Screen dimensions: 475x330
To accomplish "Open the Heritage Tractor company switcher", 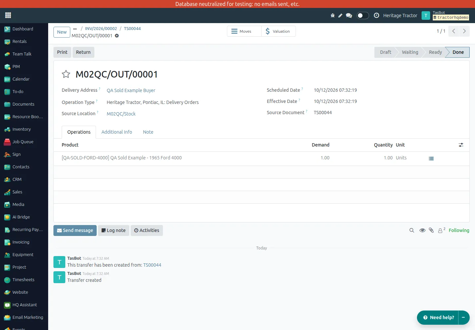I will pyautogui.click(x=400, y=16).
